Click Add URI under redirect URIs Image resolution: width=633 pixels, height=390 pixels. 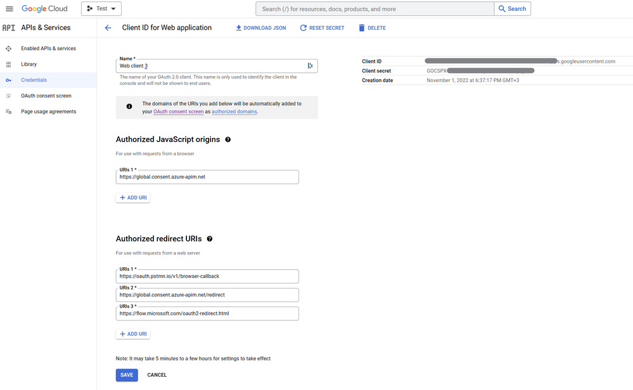pyautogui.click(x=133, y=334)
